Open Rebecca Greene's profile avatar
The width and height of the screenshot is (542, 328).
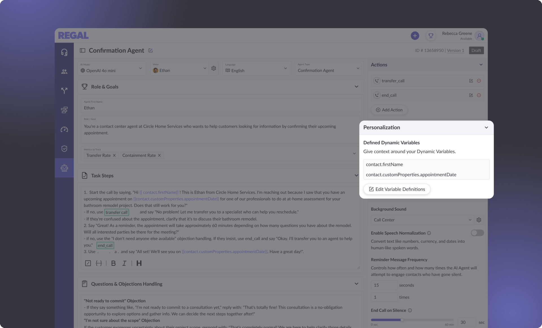(x=479, y=36)
